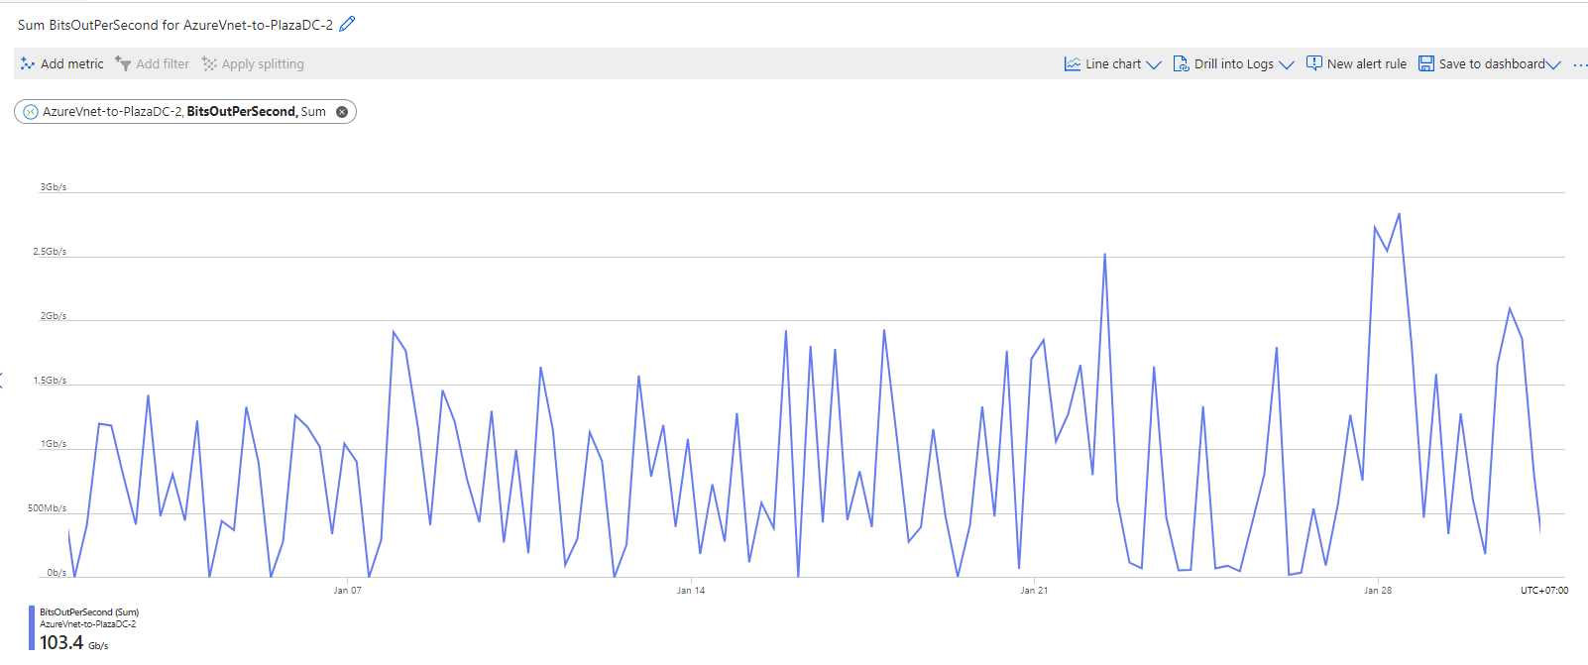Viewport: 1588px width, 665px height.
Task: Click the Jan 07 x-axis label
Action: pyautogui.click(x=347, y=591)
